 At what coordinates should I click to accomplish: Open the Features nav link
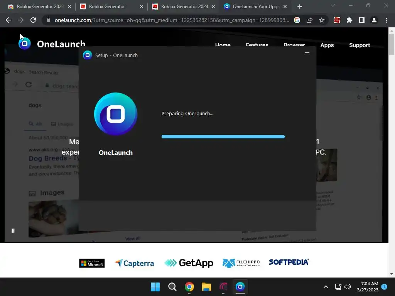[x=257, y=45]
